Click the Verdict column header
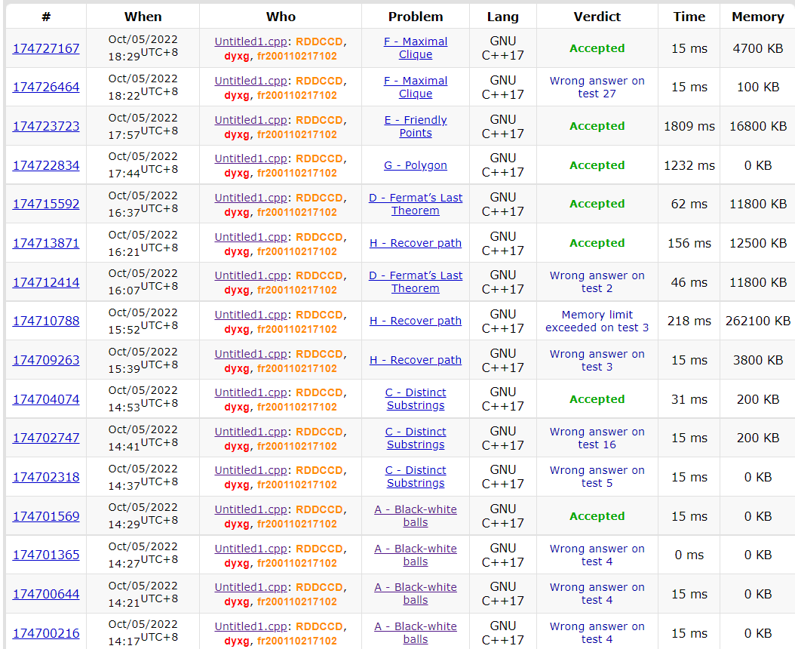 point(597,17)
